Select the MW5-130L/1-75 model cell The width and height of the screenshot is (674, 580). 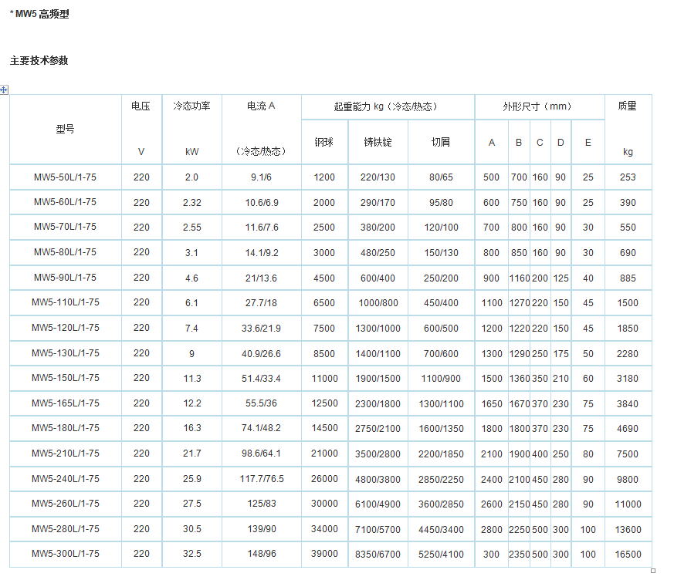point(65,353)
